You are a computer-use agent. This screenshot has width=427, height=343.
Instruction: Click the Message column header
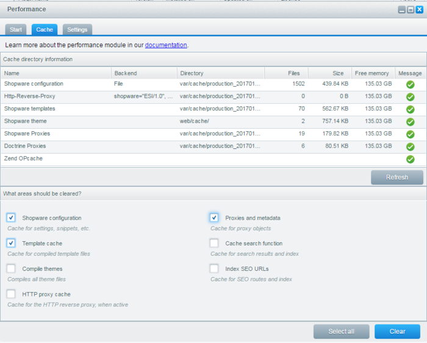(411, 73)
